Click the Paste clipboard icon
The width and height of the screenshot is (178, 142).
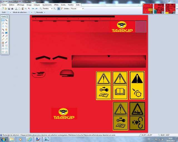[x=23, y=9]
